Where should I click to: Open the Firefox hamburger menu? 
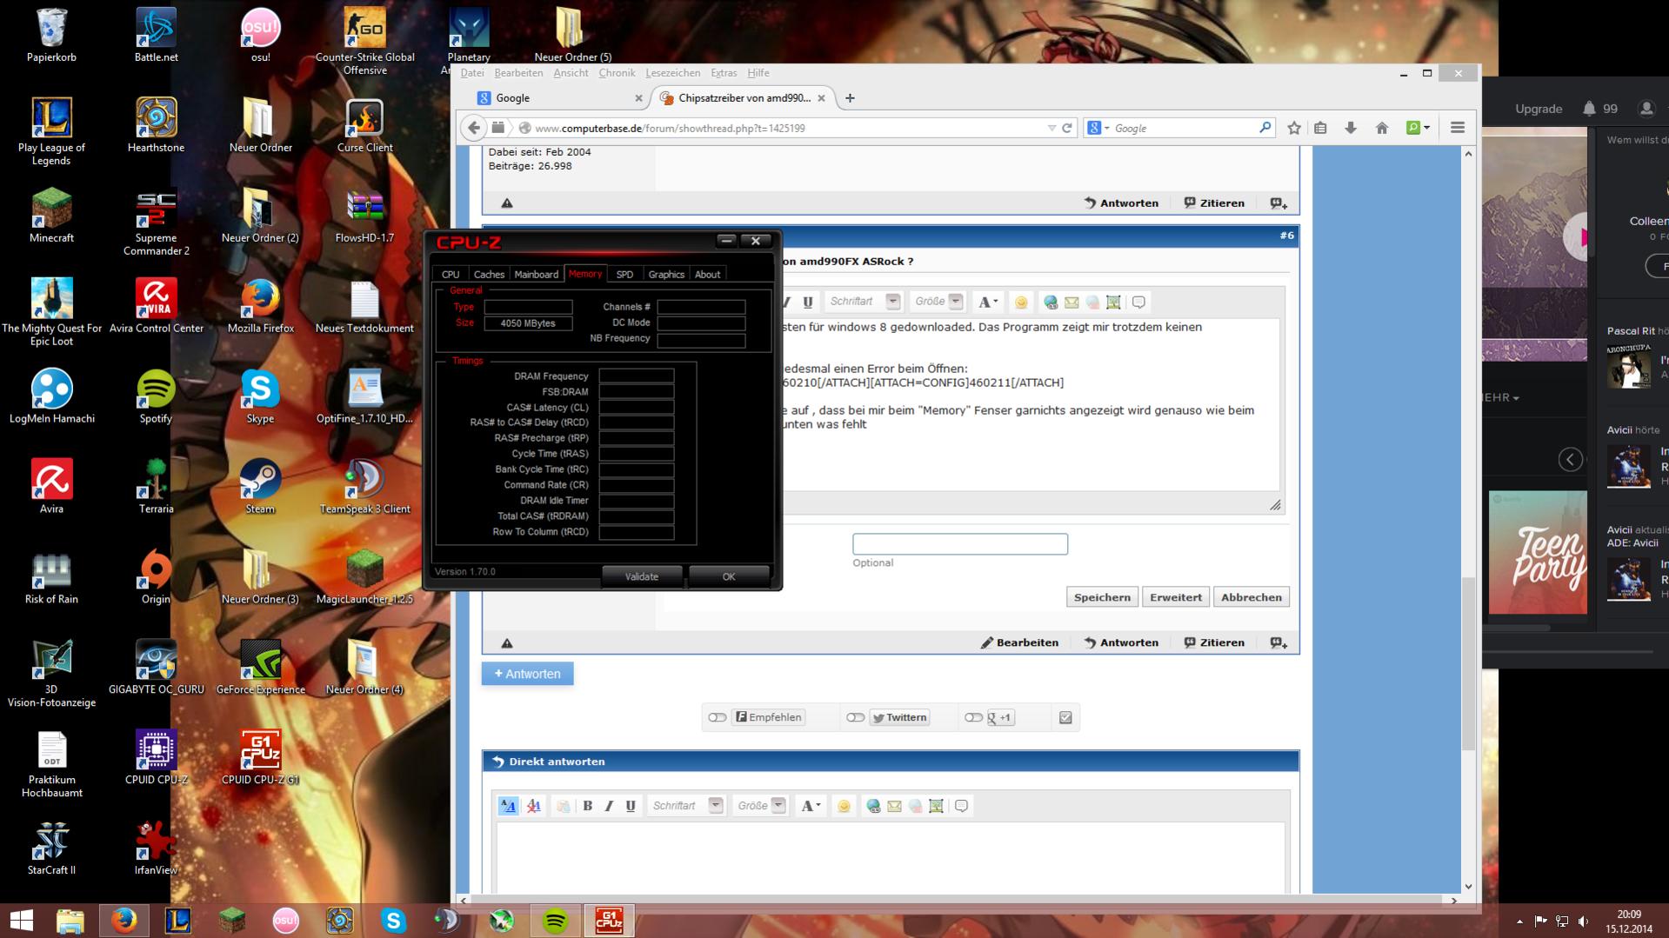coord(1458,128)
